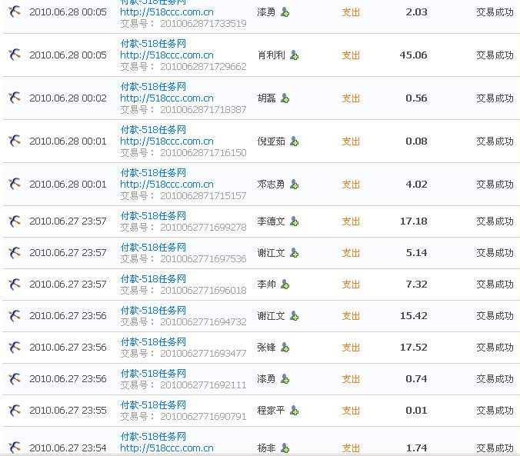Screen dimensions: 520x456
Task: Click add-contact icon next to 肖利利
Action: point(294,55)
